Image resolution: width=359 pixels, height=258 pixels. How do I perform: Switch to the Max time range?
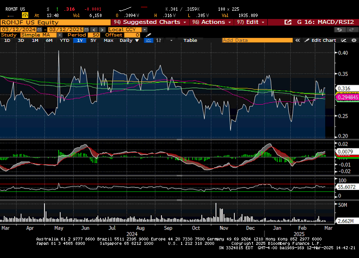coord(108,40)
